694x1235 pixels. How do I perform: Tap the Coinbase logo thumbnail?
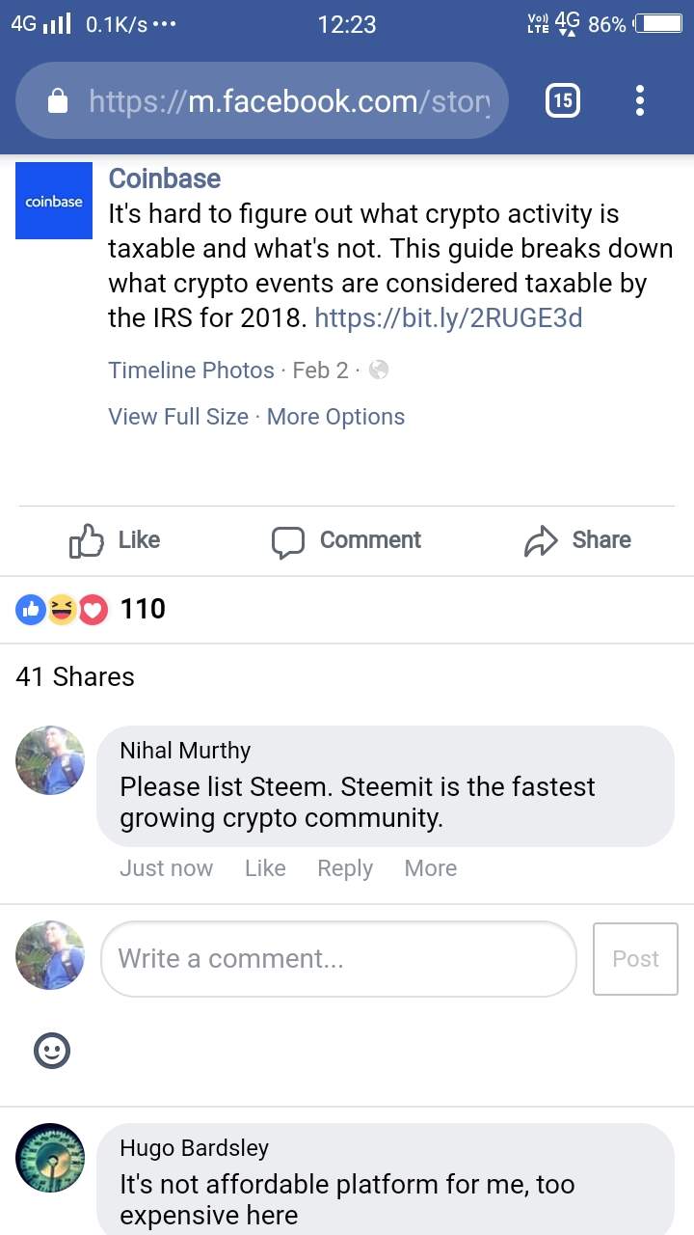pos(54,201)
